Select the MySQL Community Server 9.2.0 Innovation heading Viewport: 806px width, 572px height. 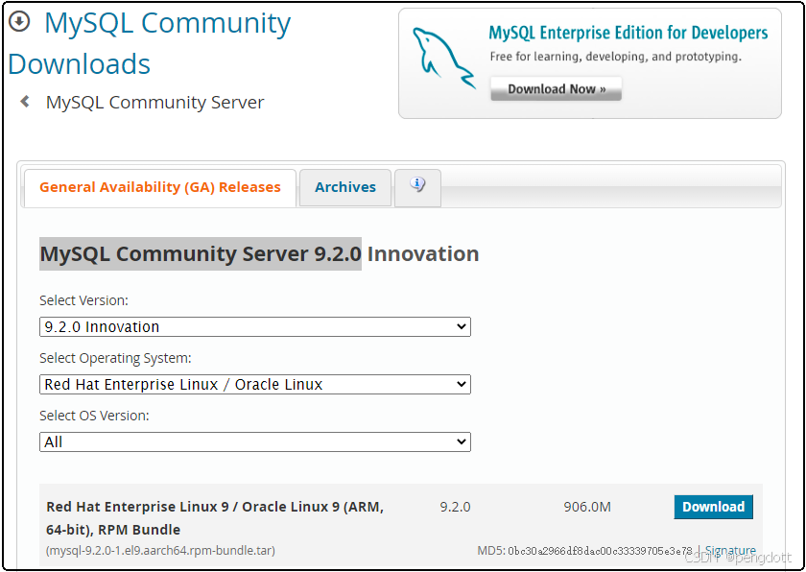[x=259, y=254]
